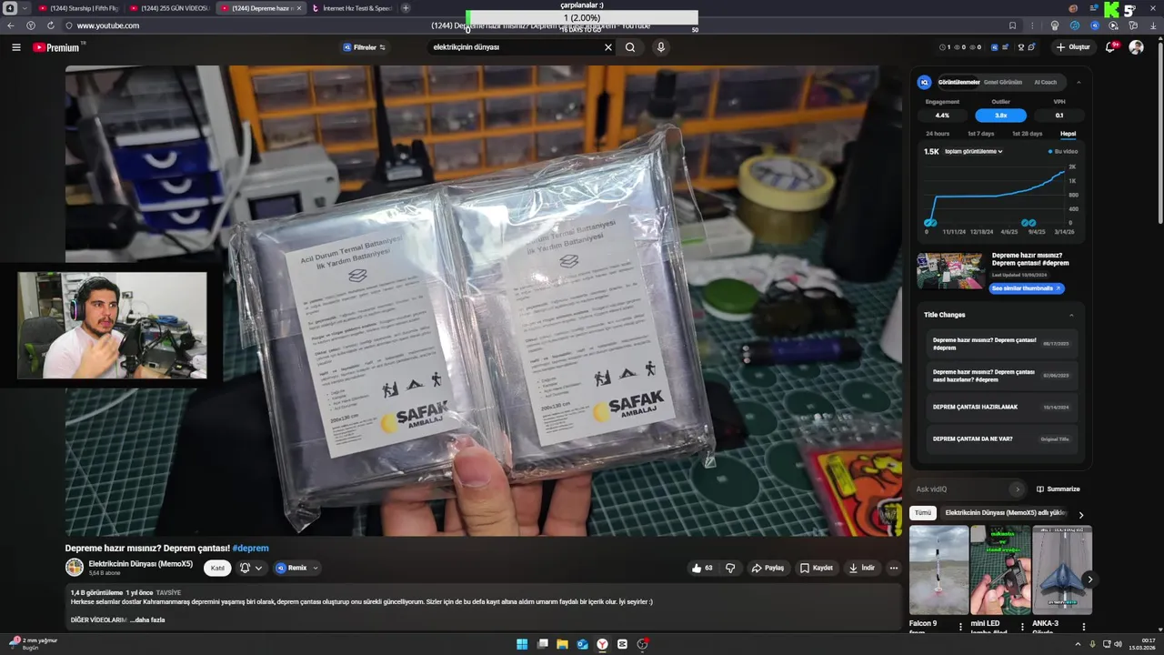Image resolution: width=1164 pixels, height=655 pixels.
Task: Click 'DEPREM ÇANTASI HAZIRLAMAK' title entry
Action: (1000, 407)
